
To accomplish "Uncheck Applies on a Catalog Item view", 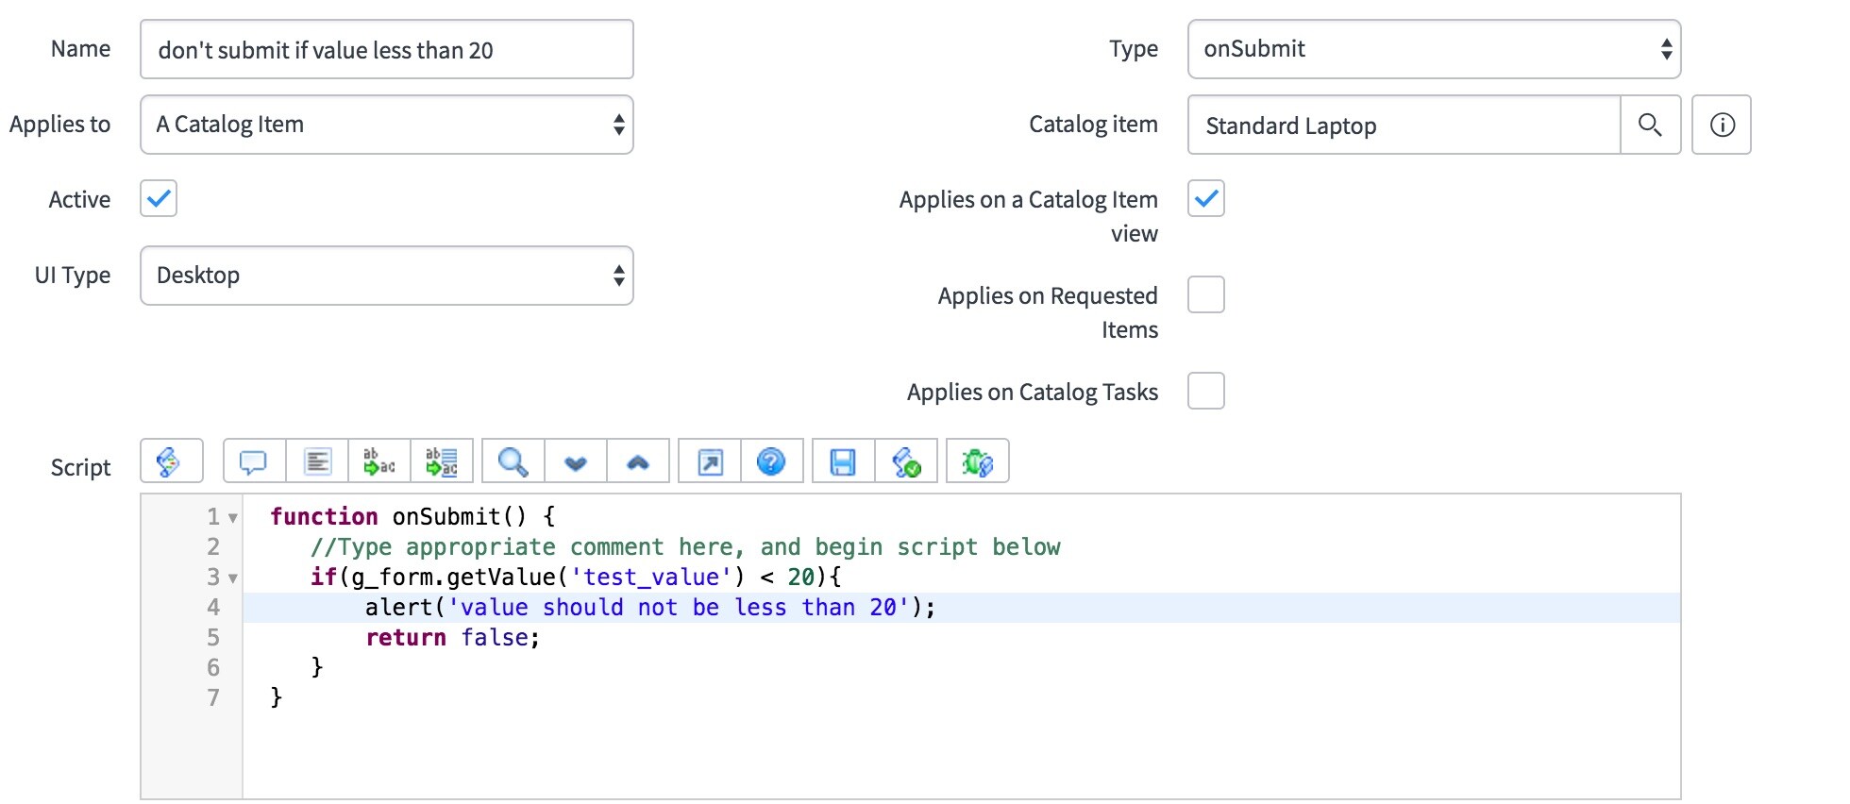I will [x=1206, y=198].
